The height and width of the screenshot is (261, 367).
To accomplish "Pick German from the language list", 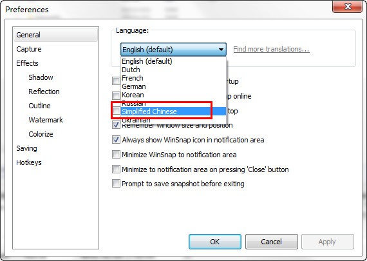I will point(173,86).
